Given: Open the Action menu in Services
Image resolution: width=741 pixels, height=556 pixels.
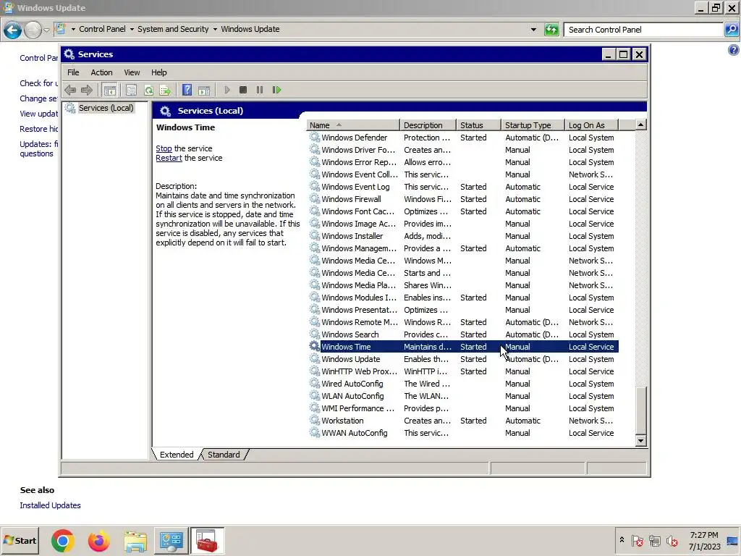Looking at the screenshot, I should click(x=101, y=72).
